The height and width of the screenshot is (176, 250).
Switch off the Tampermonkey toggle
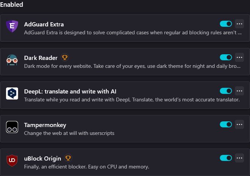(x=226, y=124)
